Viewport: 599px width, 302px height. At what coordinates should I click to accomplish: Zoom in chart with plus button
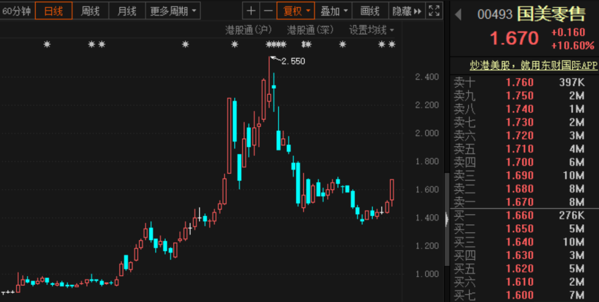[251, 11]
